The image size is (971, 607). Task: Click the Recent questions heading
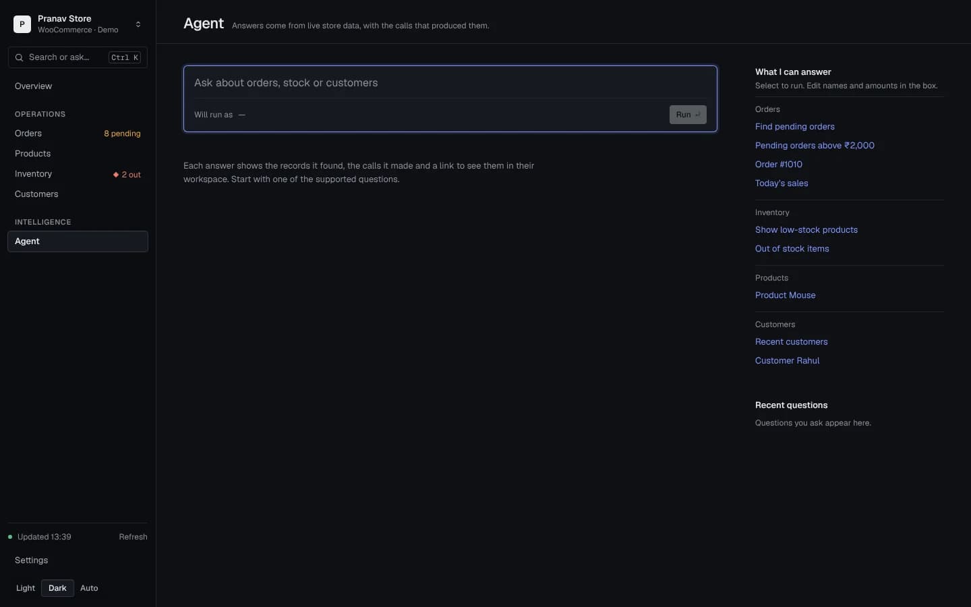pyautogui.click(x=792, y=405)
